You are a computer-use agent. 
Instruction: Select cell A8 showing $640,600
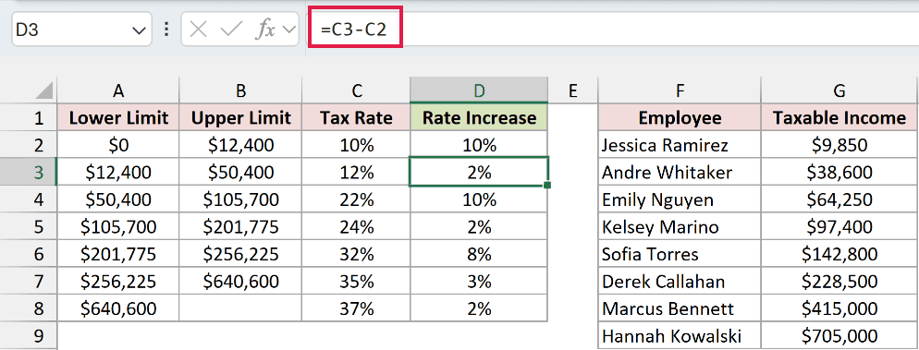click(x=118, y=308)
